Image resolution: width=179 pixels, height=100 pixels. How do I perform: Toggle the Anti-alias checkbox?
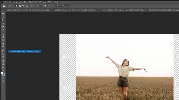[x=45, y=6]
